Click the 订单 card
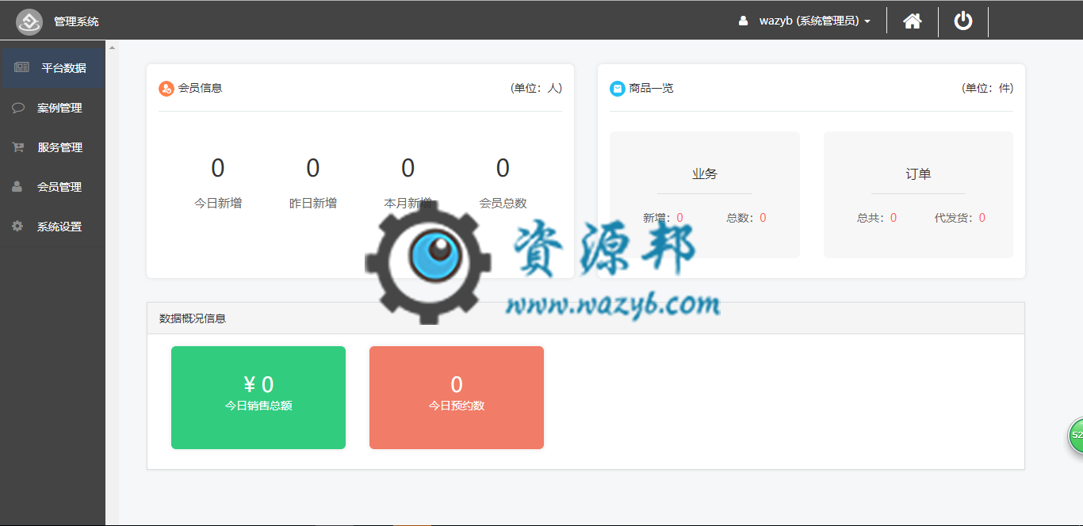 pos(918,195)
